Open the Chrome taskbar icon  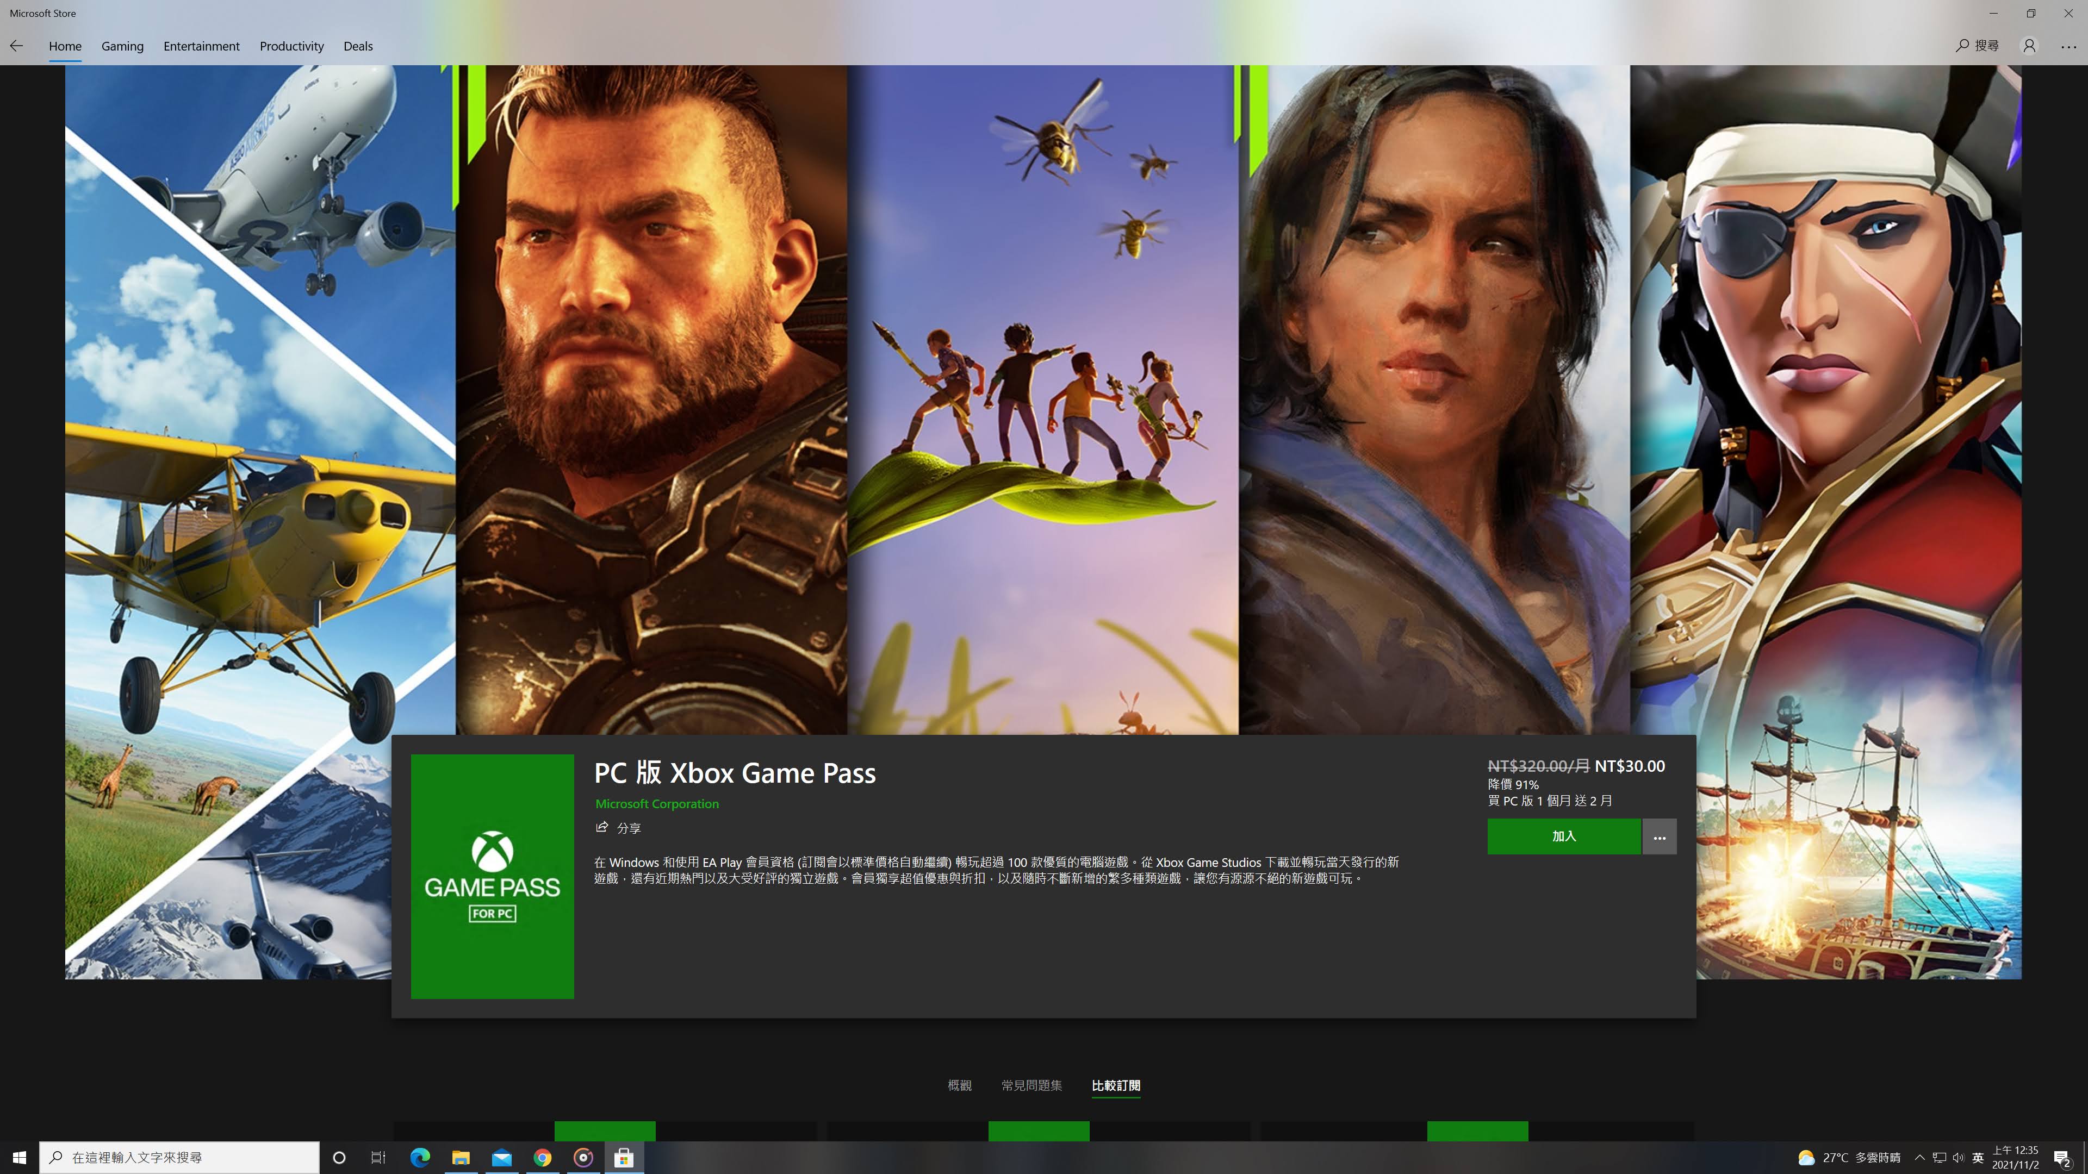click(542, 1157)
